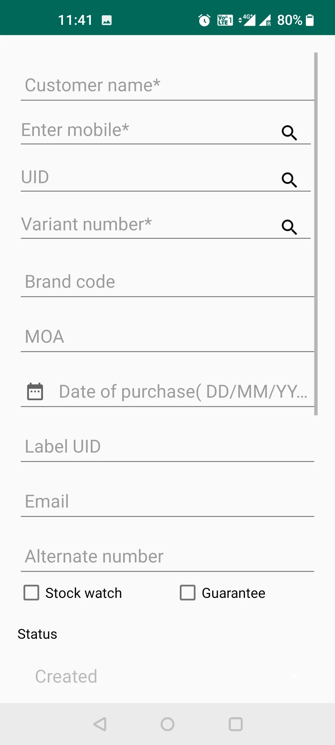This screenshot has width=335, height=745.
Task: Tap the search icon beside UID
Action: point(289,180)
